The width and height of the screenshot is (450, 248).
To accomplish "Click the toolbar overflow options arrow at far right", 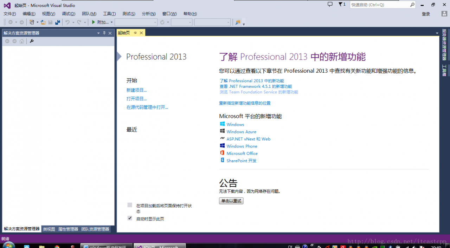I will pos(244,24).
